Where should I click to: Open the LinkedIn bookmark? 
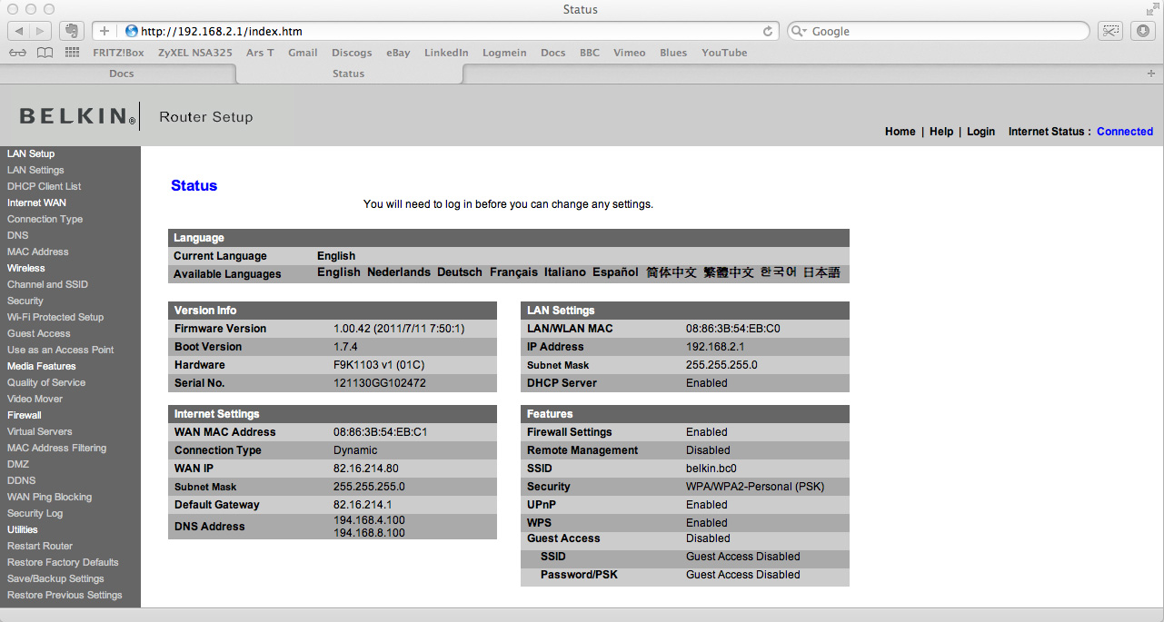pyautogui.click(x=446, y=53)
